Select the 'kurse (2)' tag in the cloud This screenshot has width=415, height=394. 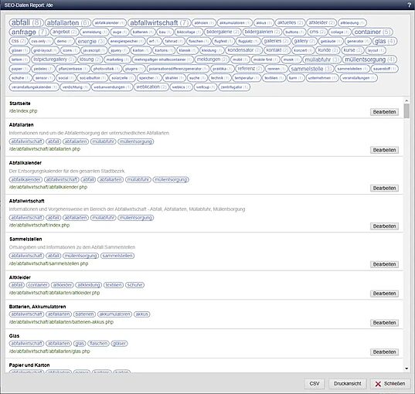pos(353,50)
